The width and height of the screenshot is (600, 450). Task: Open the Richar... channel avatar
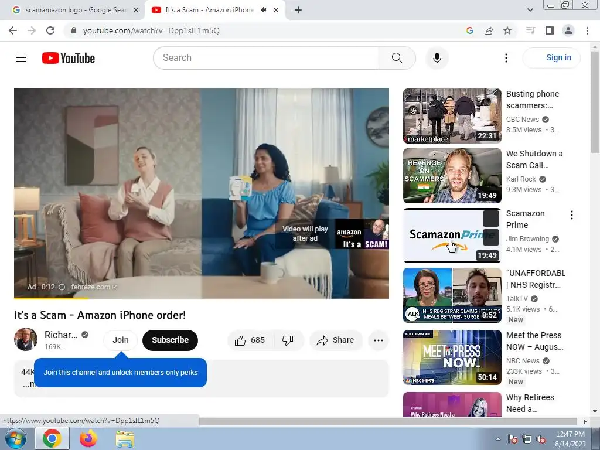(26, 339)
